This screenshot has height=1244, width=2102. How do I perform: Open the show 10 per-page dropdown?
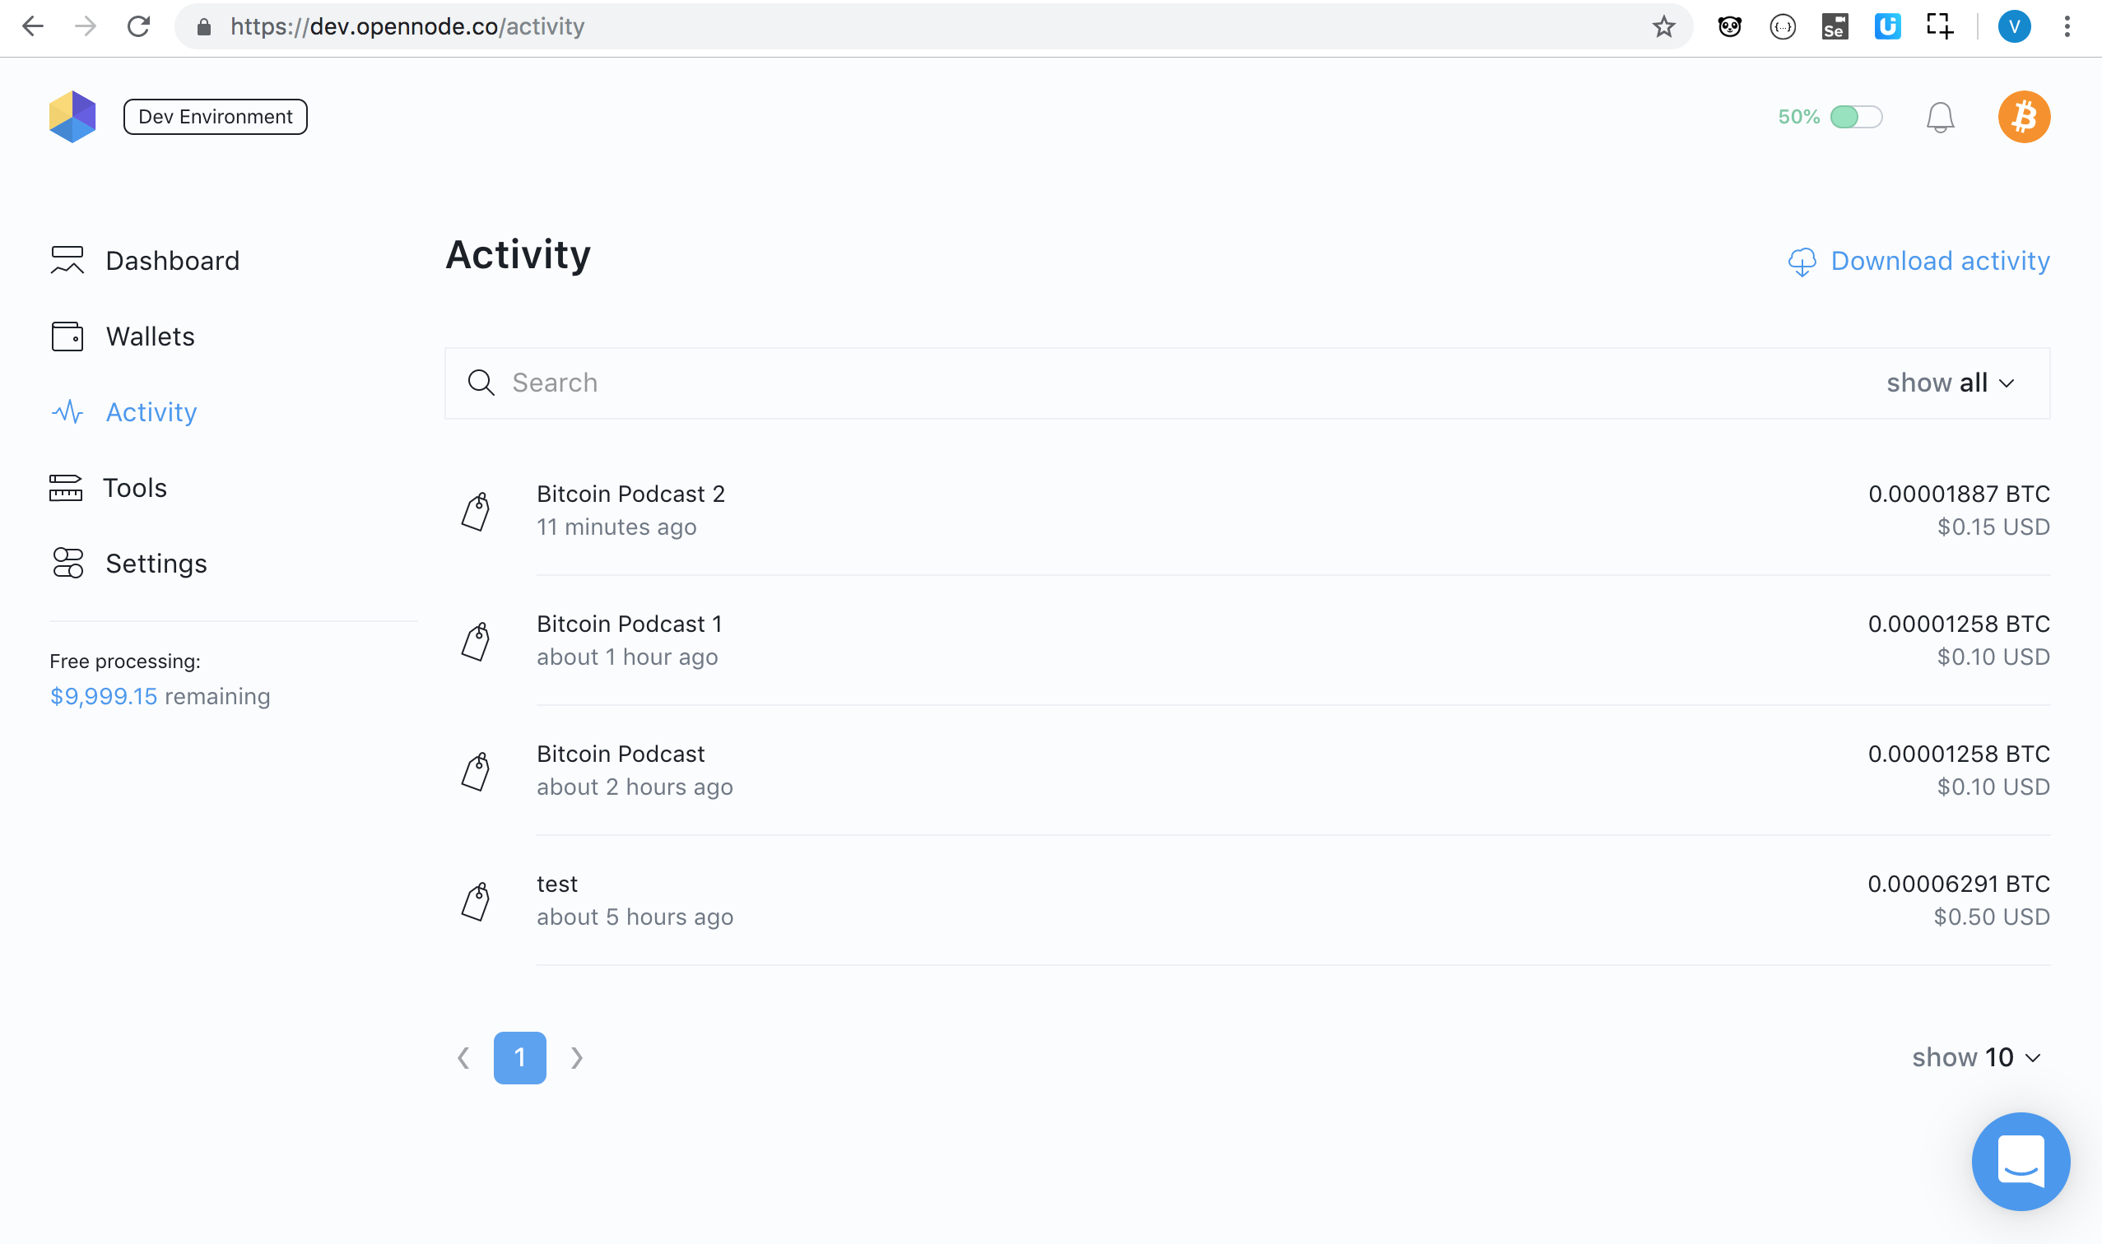coord(1975,1057)
